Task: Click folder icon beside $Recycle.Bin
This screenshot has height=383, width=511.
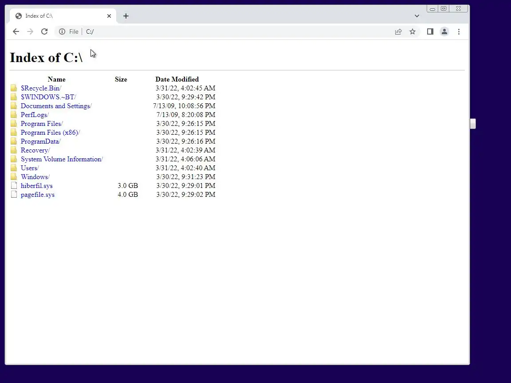Action: click(14, 88)
